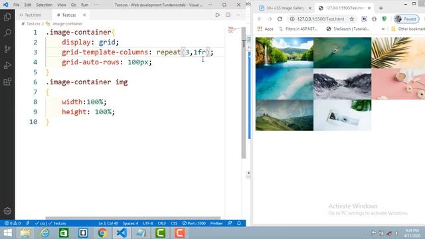Click the black and white mountain image

click(x=343, y=84)
